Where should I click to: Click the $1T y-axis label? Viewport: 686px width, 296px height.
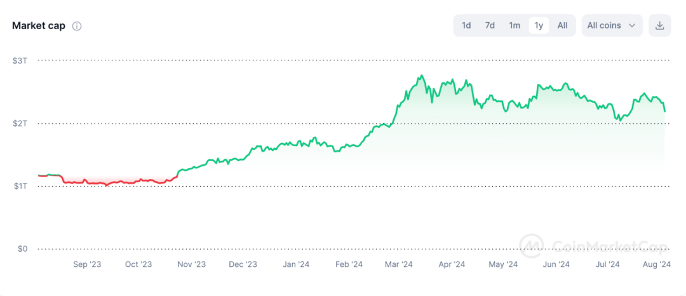click(x=20, y=186)
